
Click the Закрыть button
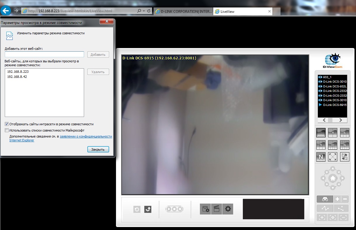pos(98,149)
